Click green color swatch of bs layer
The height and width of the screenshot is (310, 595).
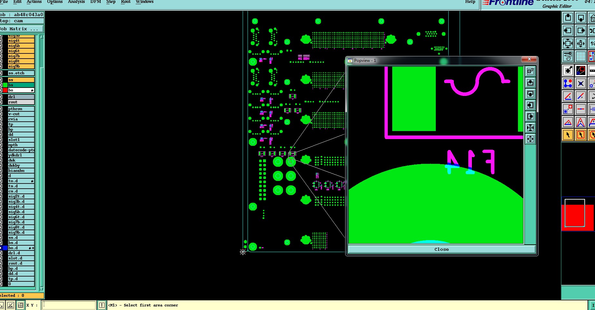coord(5,85)
